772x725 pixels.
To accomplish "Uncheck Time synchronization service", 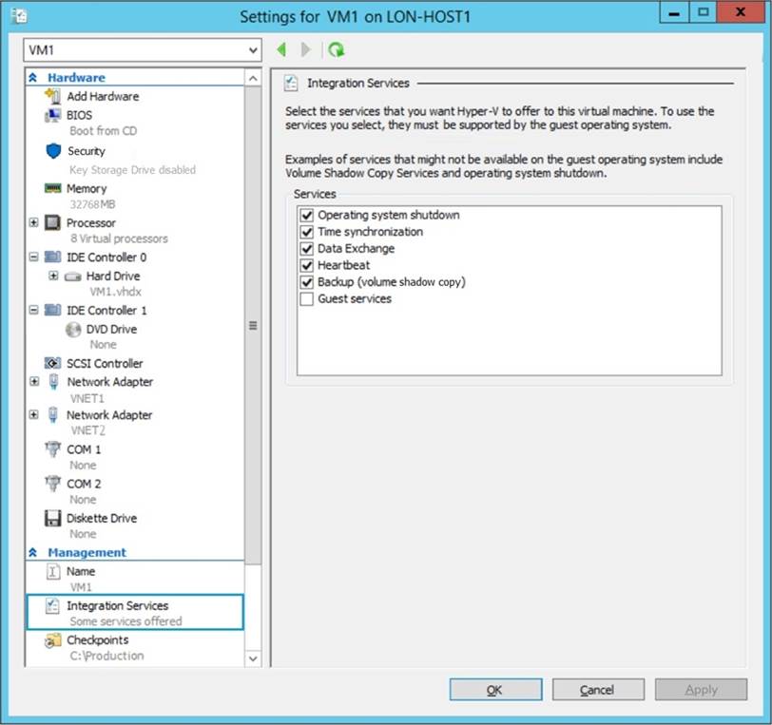I will tap(306, 232).
